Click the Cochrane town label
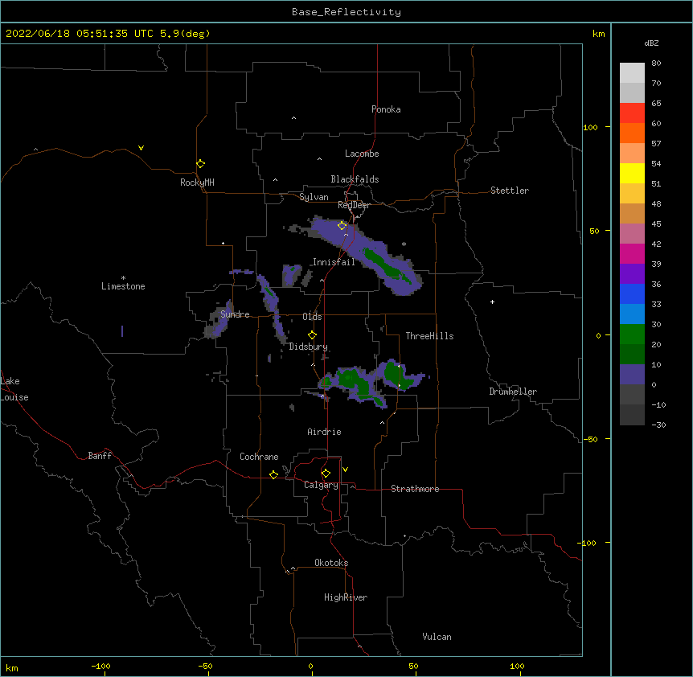Image resolution: width=693 pixels, height=677 pixels. pos(259,457)
